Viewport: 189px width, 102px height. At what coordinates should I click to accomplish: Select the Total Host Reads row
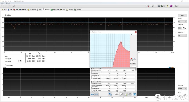(x=113, y=78)
